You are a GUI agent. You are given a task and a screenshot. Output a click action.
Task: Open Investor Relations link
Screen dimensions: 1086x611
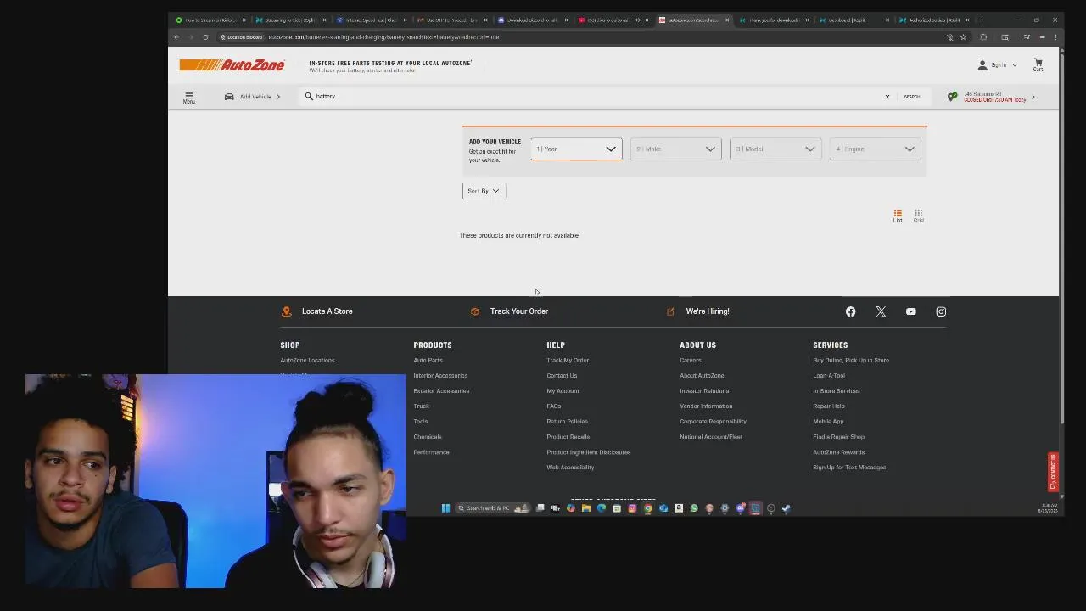(704, 391)
